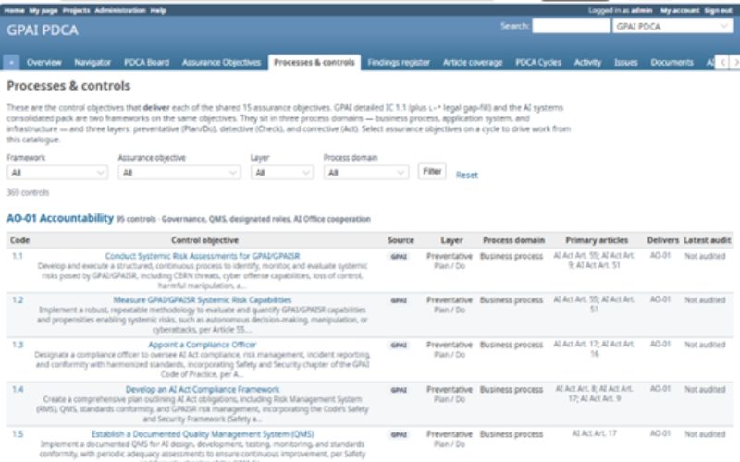740x462 pixels.
Task: Click the GPAI source badge in row 1.3
Action: (x=399, y=345)
